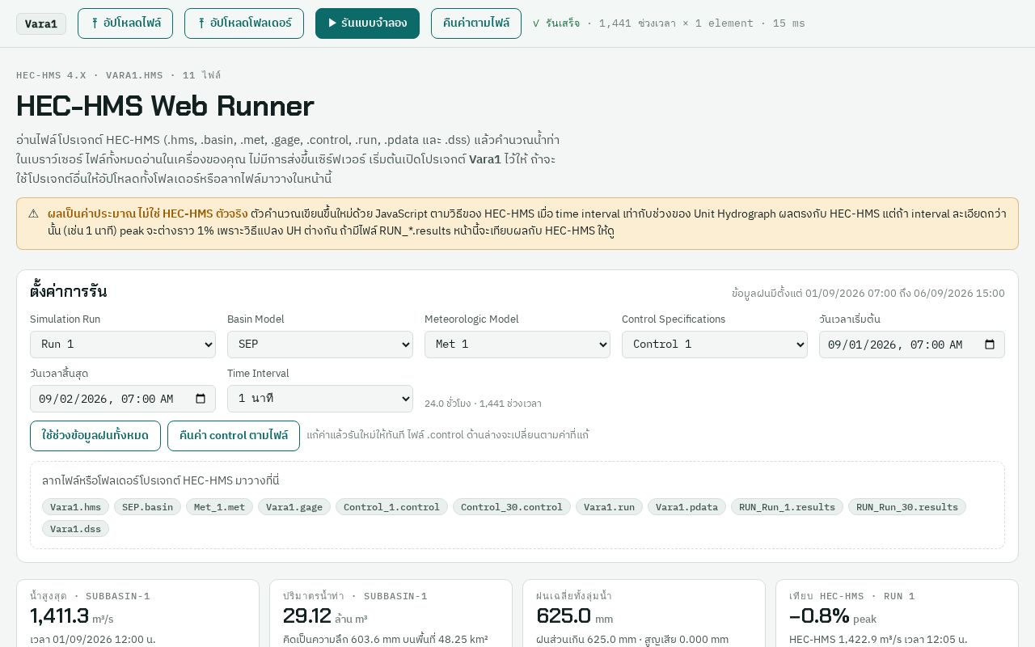Expand the Meteorologic Model dropdown

pos(517,345)
